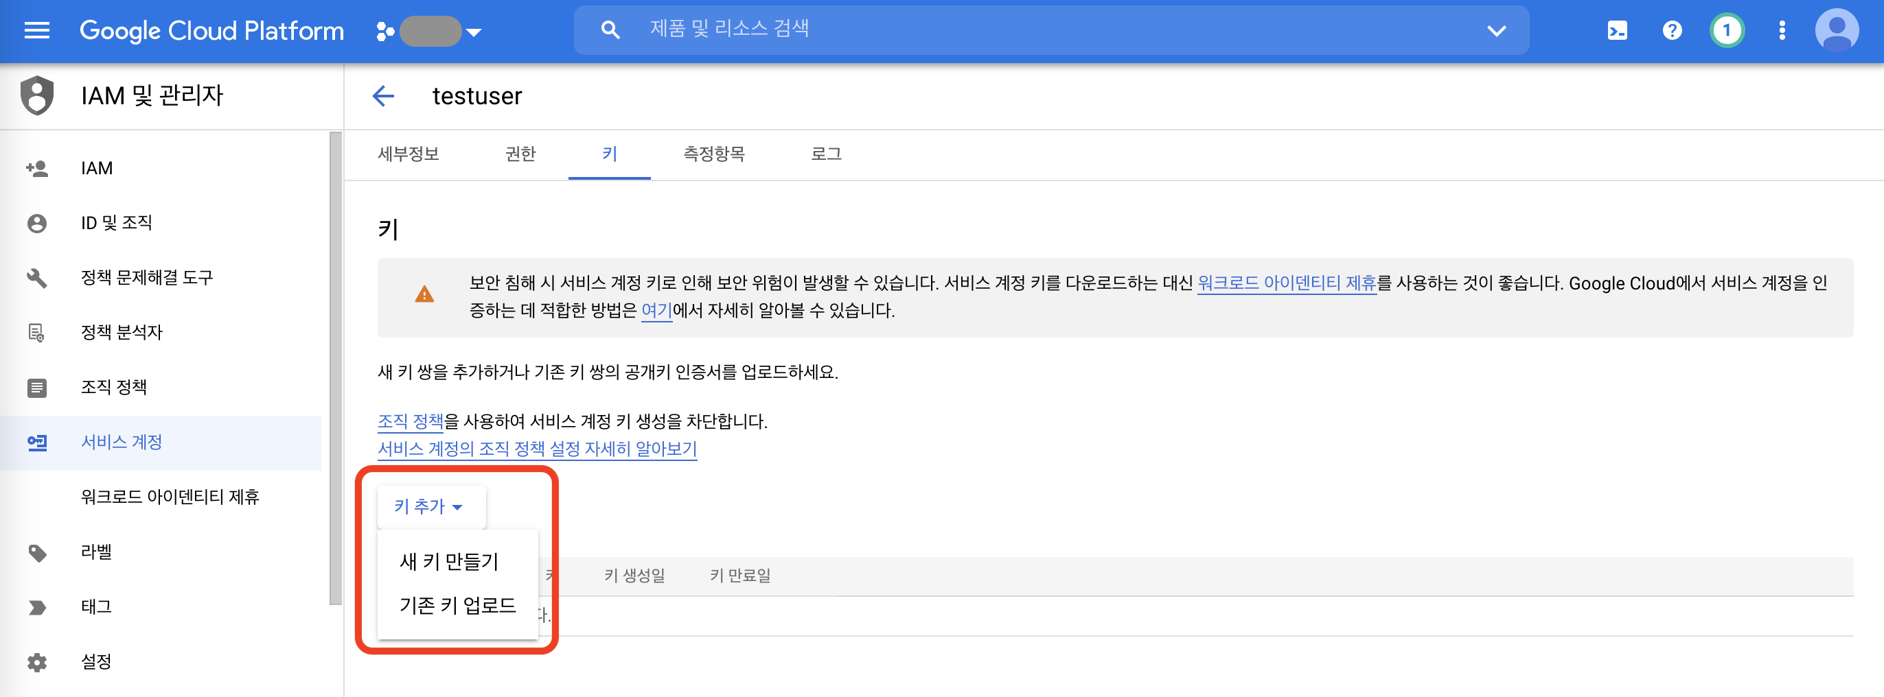
Task: Expand the project selector dropdown arrow
Action: (x=474, y=32)
